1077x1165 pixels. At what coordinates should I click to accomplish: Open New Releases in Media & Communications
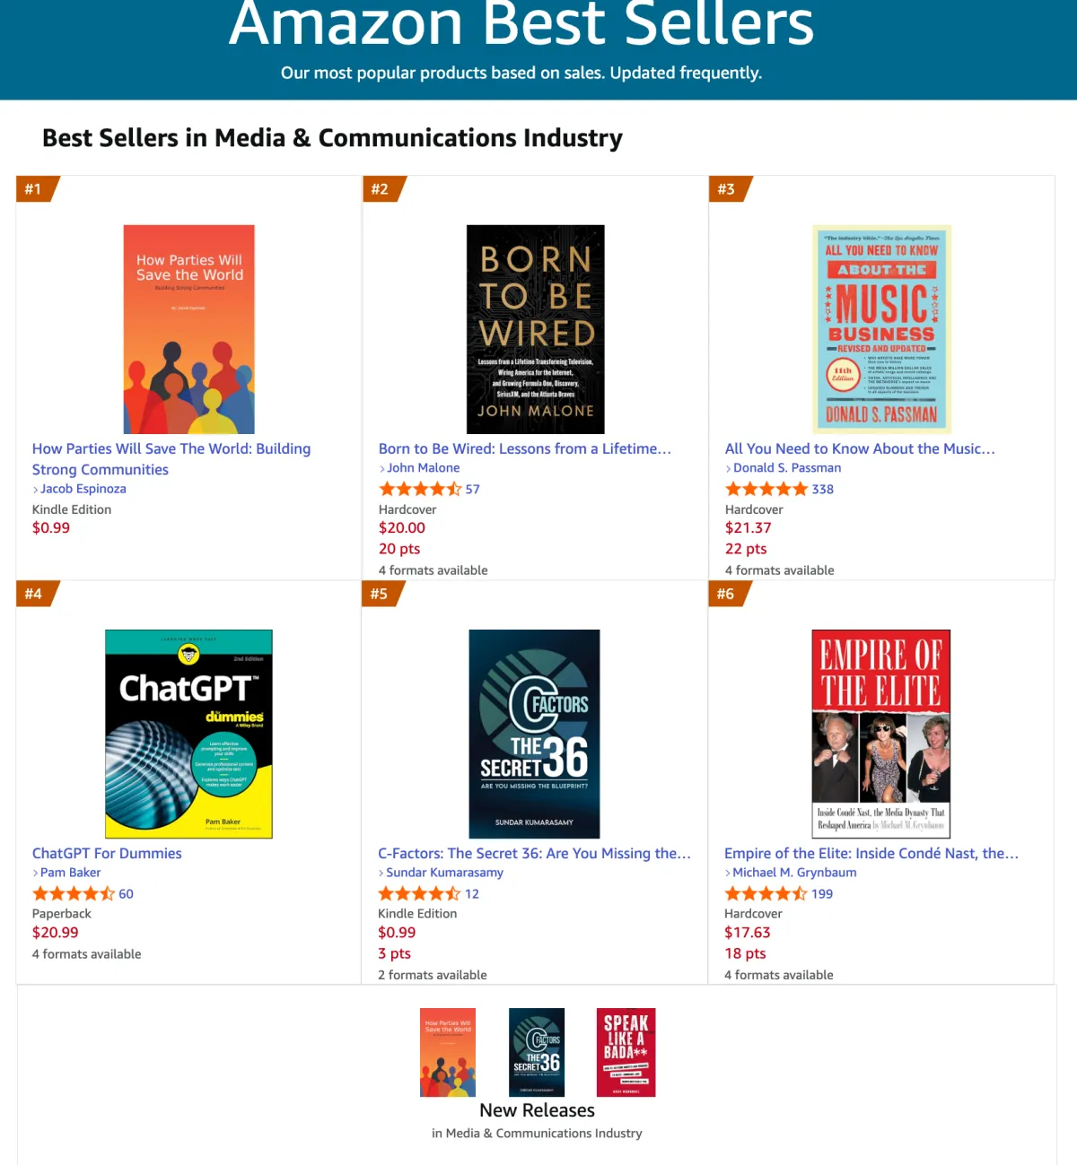click(537, 1110)
